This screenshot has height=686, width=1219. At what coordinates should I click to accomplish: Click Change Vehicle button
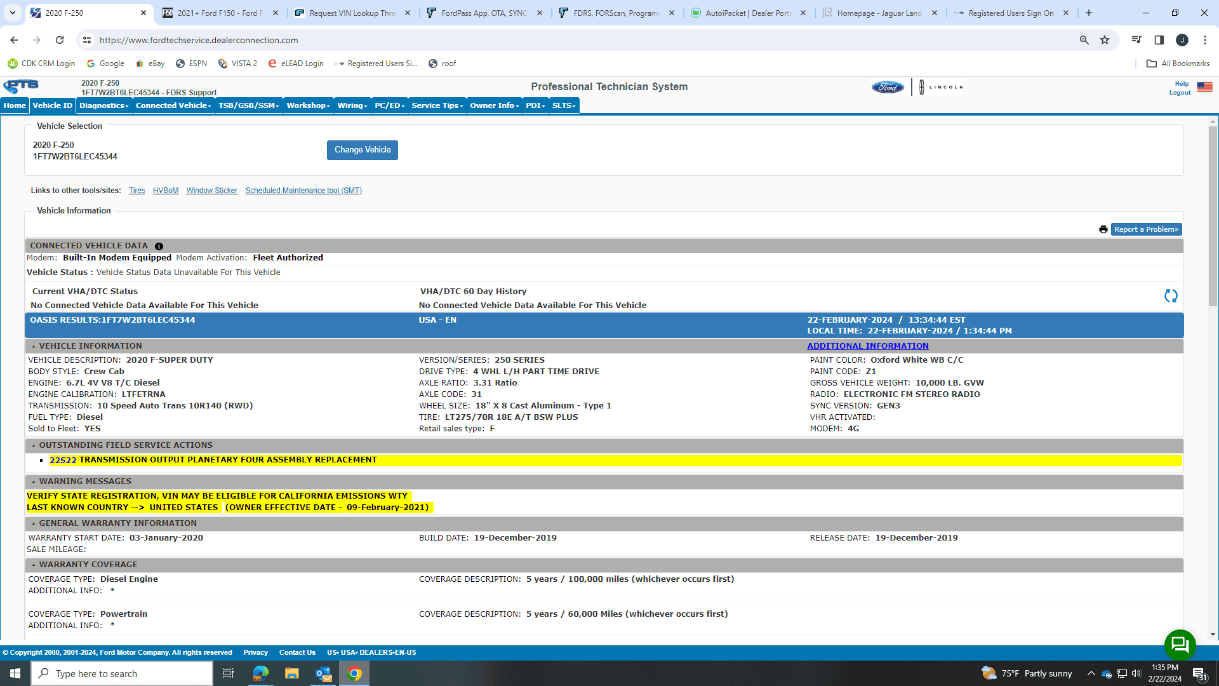click(x=363, y=150)
